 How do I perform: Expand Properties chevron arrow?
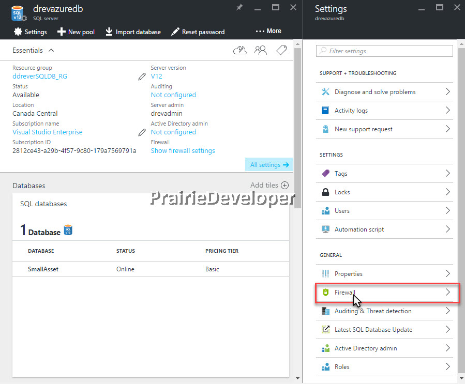pos(448,273)
